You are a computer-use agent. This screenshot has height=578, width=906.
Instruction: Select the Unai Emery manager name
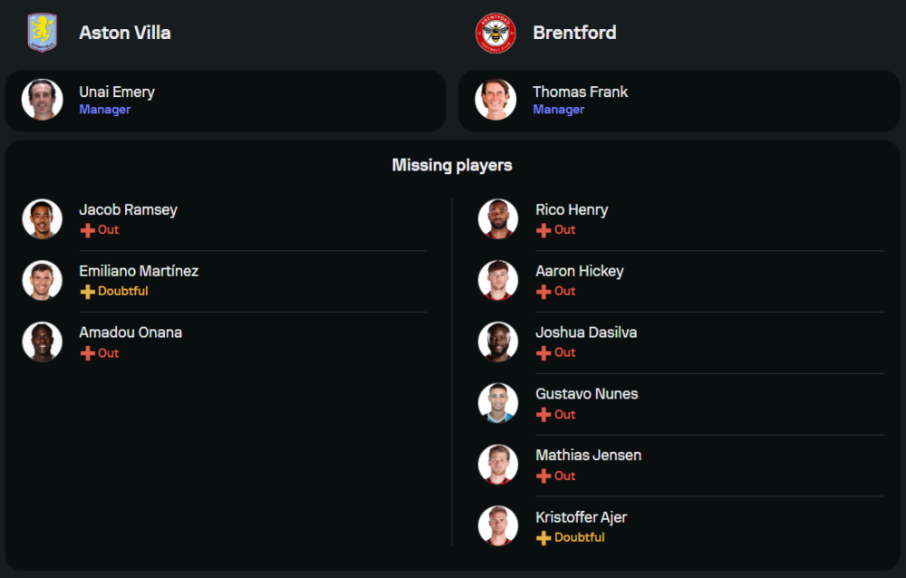(x=117, y=92)
